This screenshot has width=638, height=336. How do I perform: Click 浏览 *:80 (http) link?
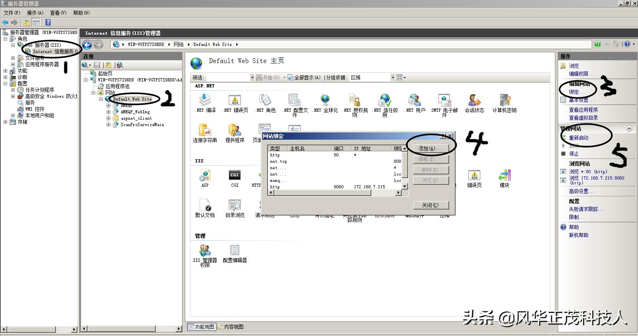click(x=588, y=172)
